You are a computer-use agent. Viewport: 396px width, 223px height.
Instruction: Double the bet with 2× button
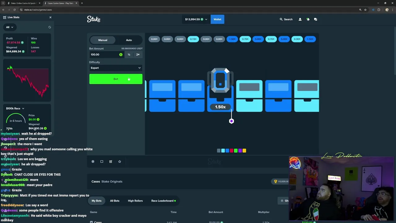pos(138,55)
